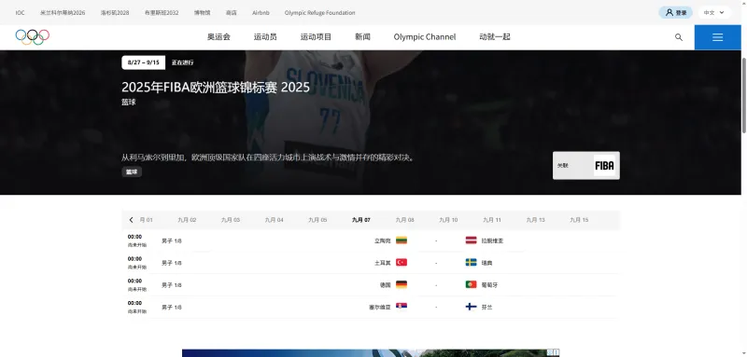This screenshot has width=747, height=357.
Task: Open 运动项目 in main navigation
Action: coord(316,36)
